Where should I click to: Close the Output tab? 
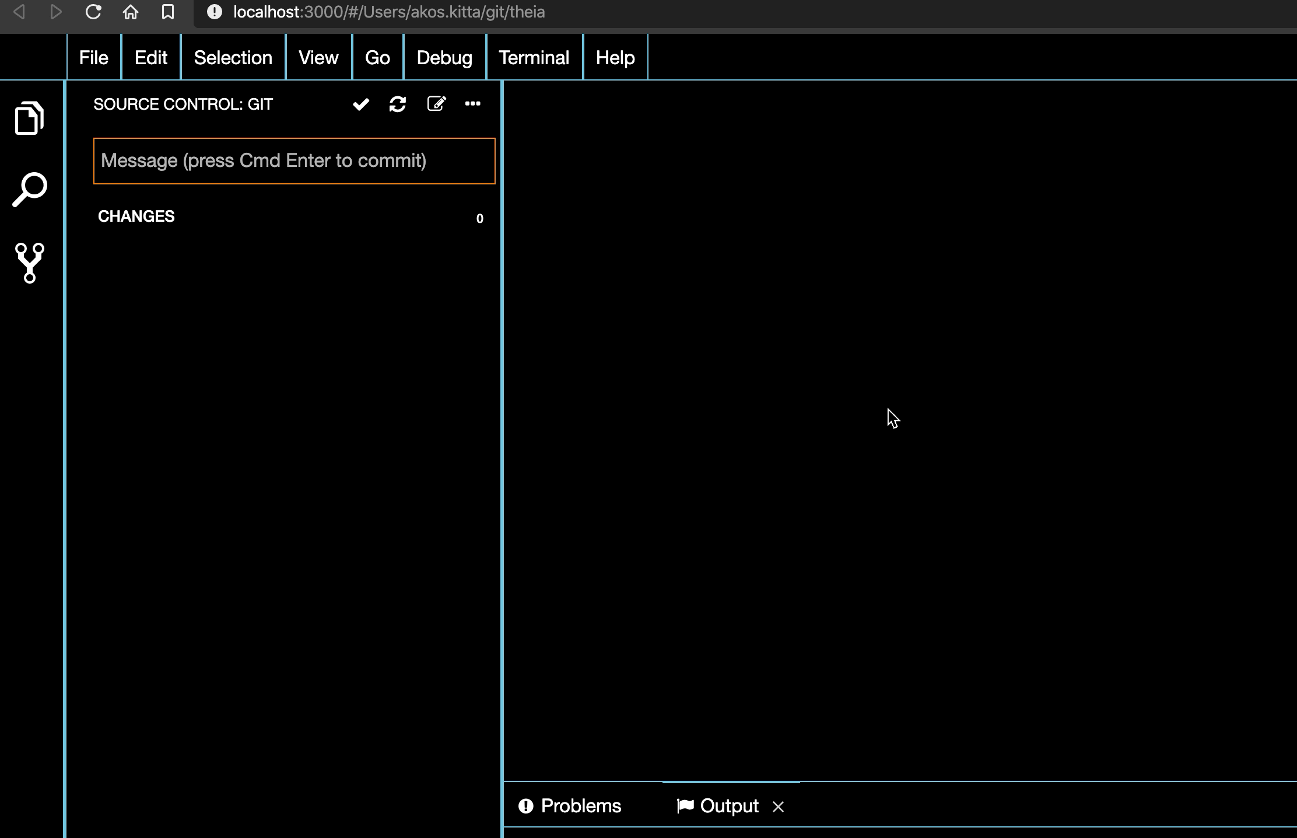click(779, 806)
